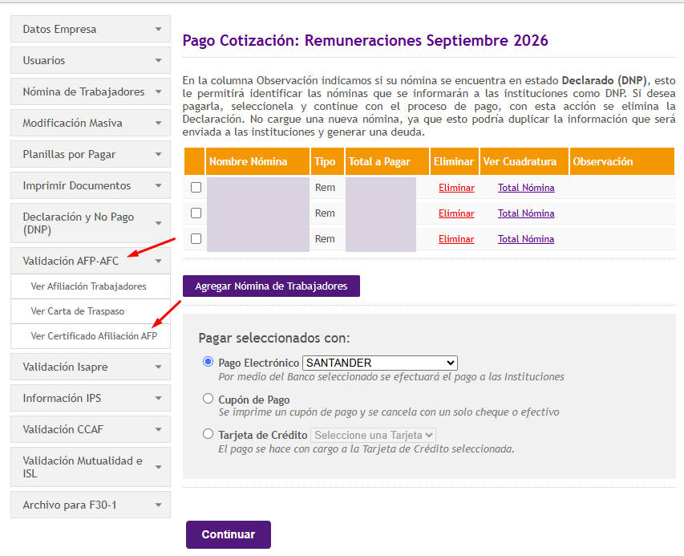684x556 pixels.
Task: Open the Modificación Masiva menu
Action: 91,123
